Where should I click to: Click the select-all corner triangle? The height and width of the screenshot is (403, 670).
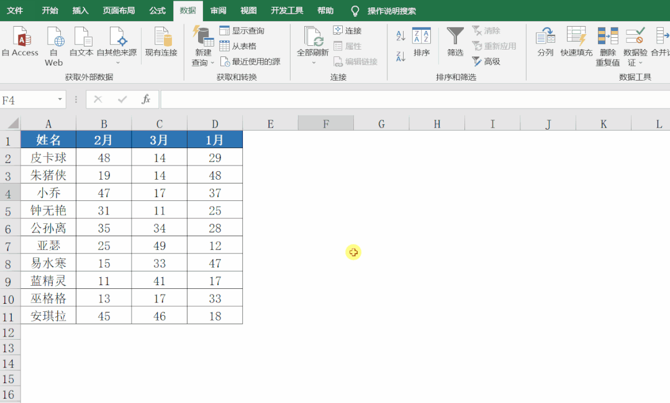(x=13, y=123)
